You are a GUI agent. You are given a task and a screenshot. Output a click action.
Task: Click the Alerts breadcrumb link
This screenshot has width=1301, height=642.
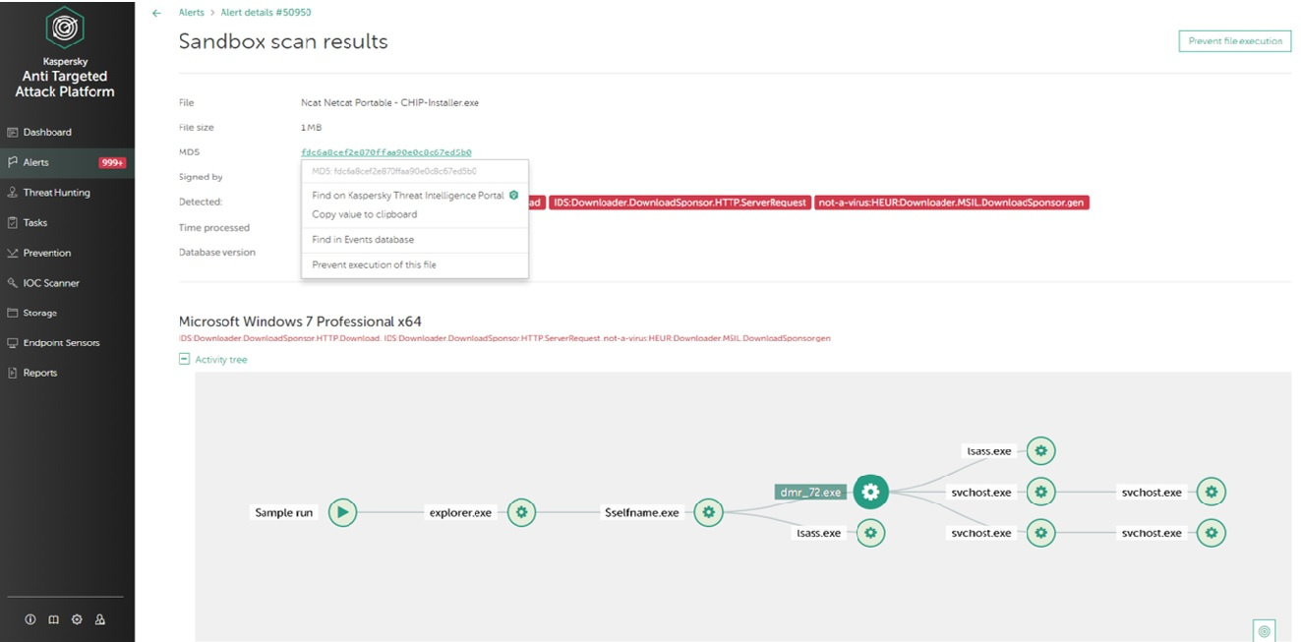tap(192, 13)
